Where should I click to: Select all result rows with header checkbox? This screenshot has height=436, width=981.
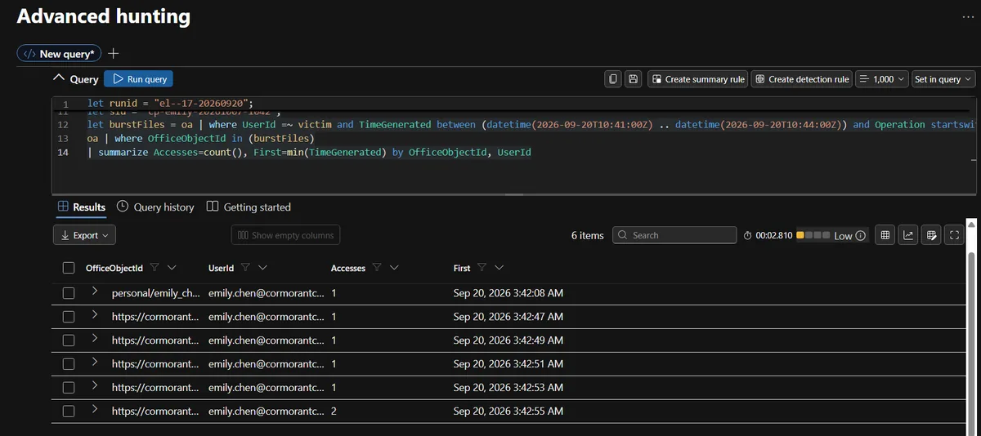[x=69, y=268]
